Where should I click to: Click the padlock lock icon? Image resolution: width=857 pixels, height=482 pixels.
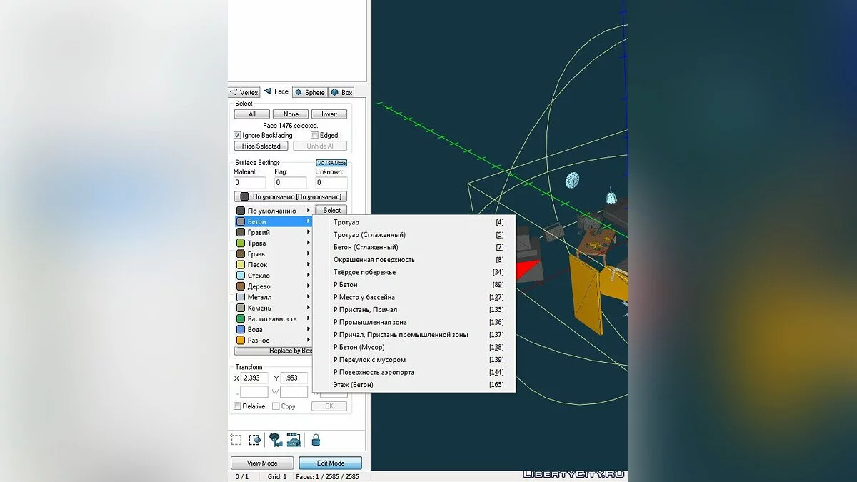(315, 440)
